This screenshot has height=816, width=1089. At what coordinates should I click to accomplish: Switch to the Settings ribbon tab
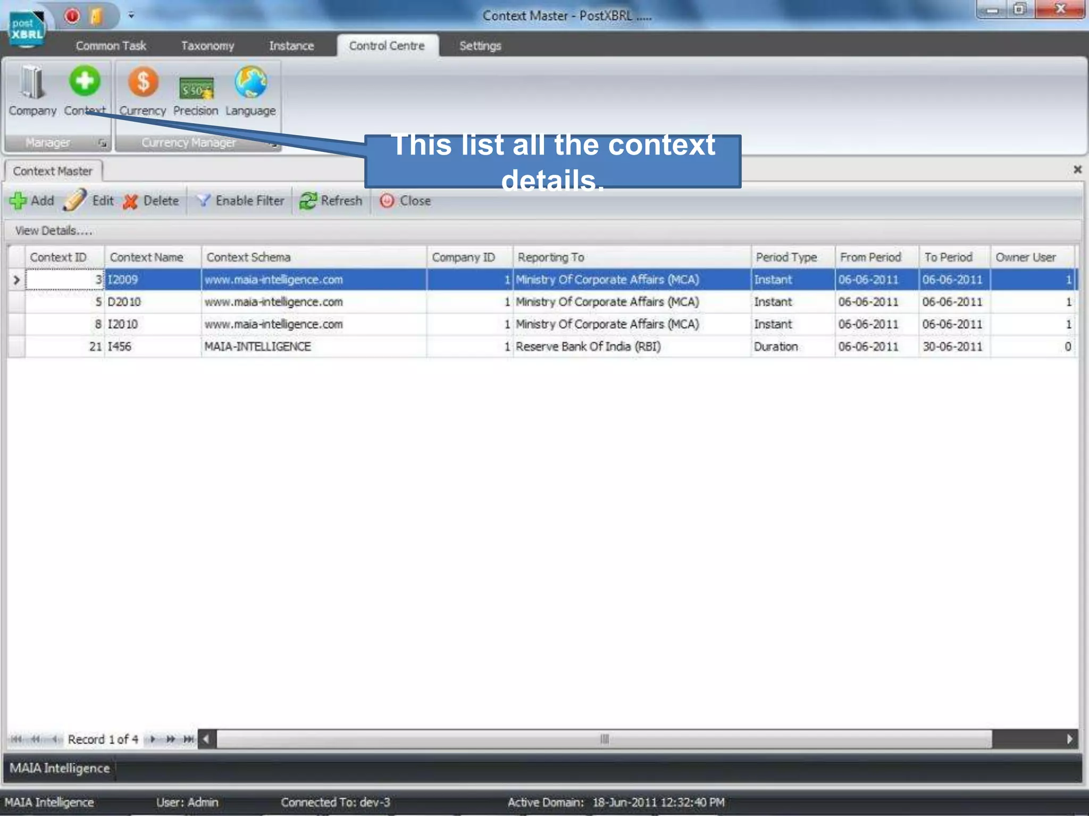[480, 46]
